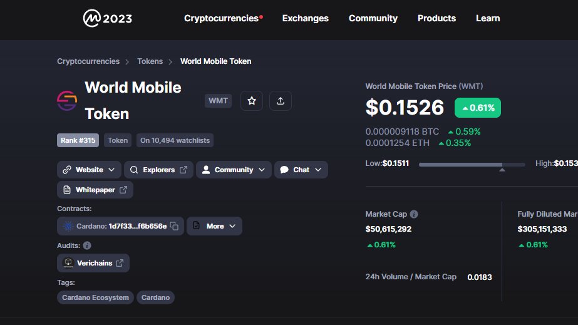Open the Explorers link
Screen dimensions: 578x325
pos(158,170)
